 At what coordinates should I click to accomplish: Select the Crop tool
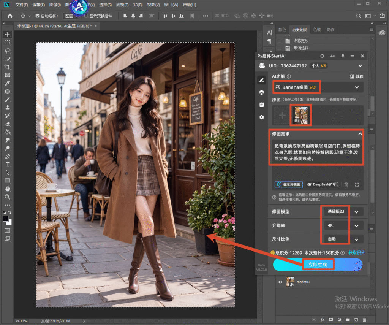[8, 67]
